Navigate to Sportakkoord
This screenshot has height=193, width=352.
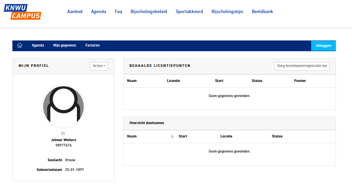pos(189,11)
